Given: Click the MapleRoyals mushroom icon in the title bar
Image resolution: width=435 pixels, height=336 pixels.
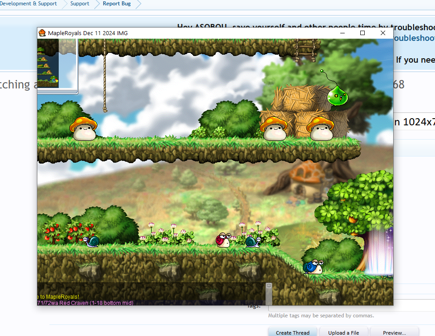Looking at the screenshot, I should (x=42, y=33).
